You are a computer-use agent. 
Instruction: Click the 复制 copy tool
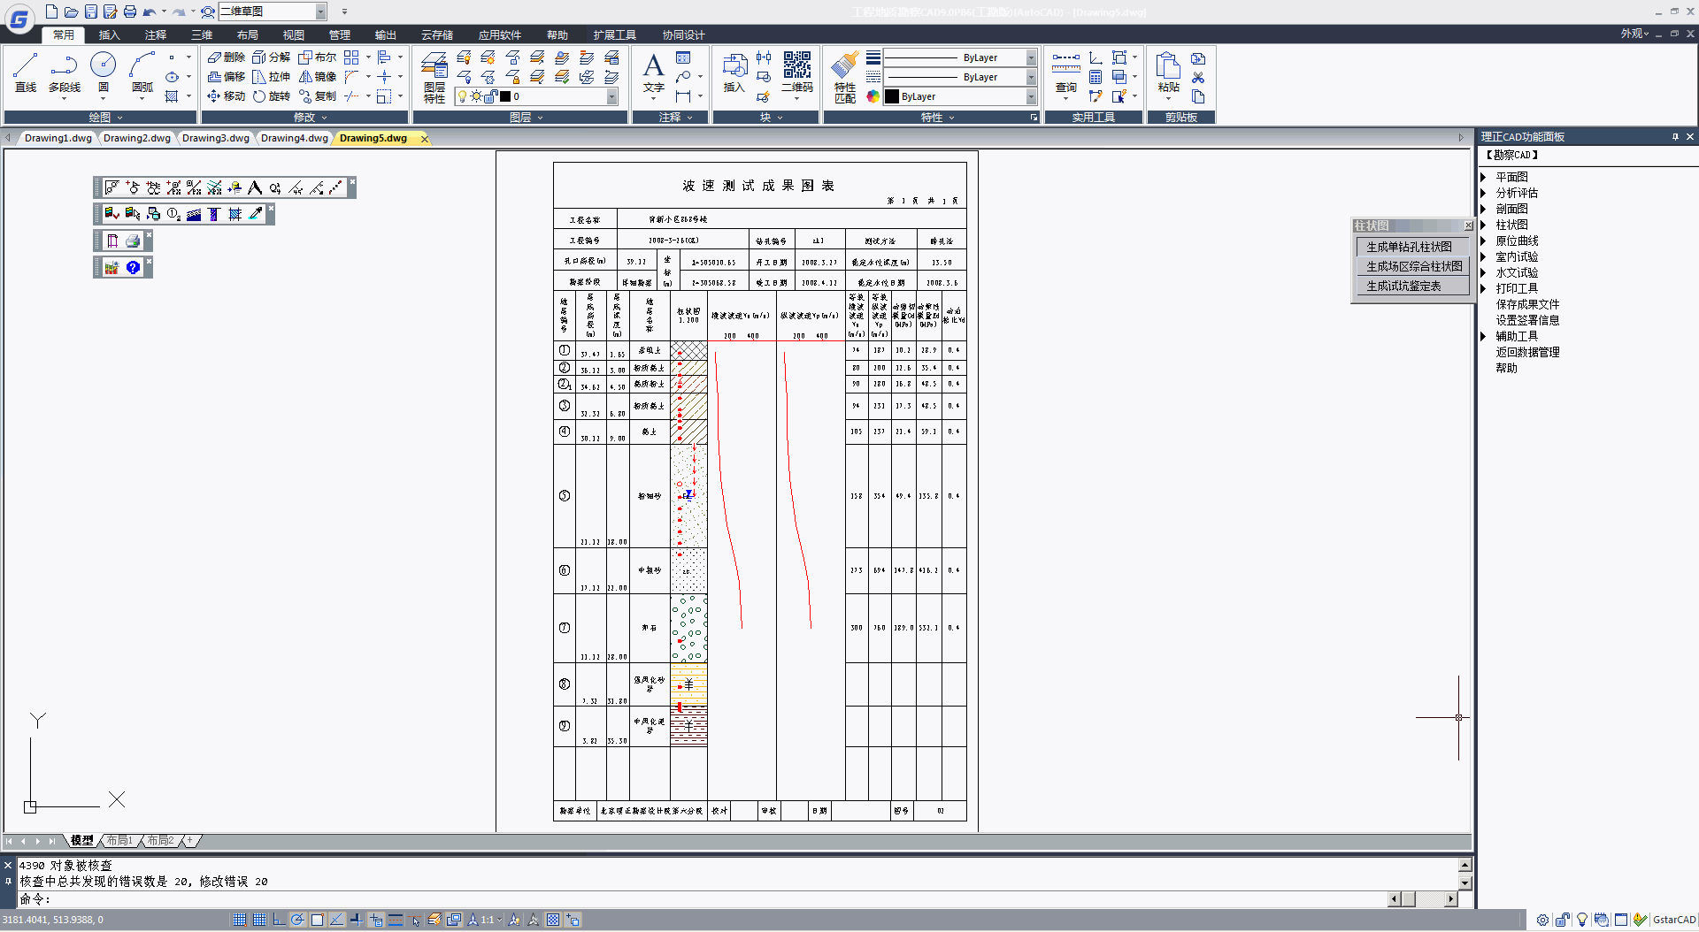(318, 96)
